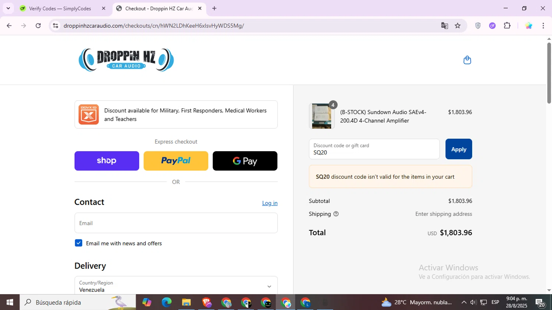Open Google Translate icon in address bar

click(x=445, y=26)
